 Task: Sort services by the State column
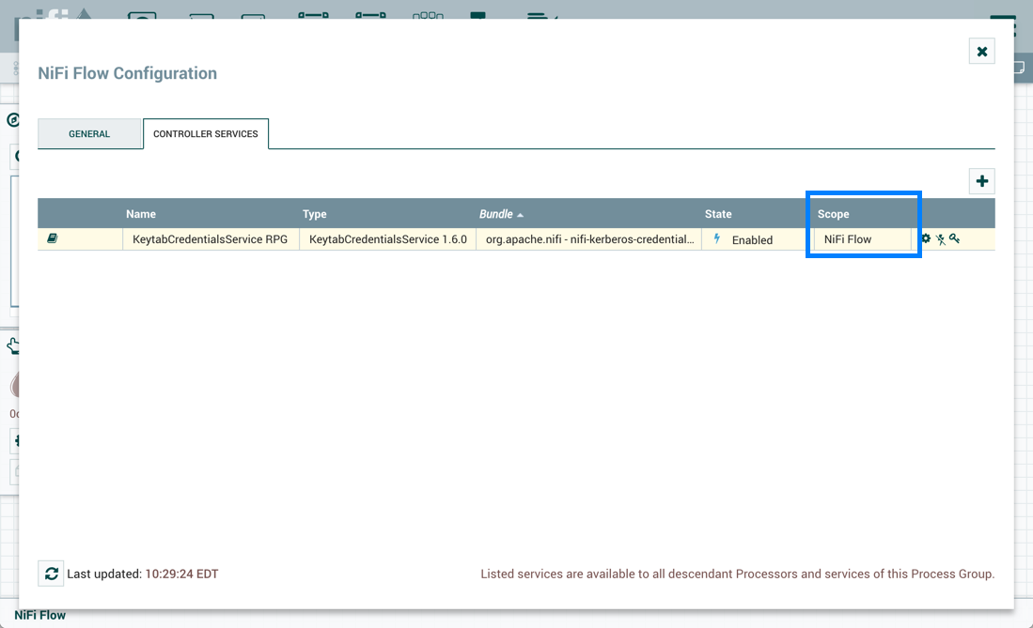(x=718, y=214)
